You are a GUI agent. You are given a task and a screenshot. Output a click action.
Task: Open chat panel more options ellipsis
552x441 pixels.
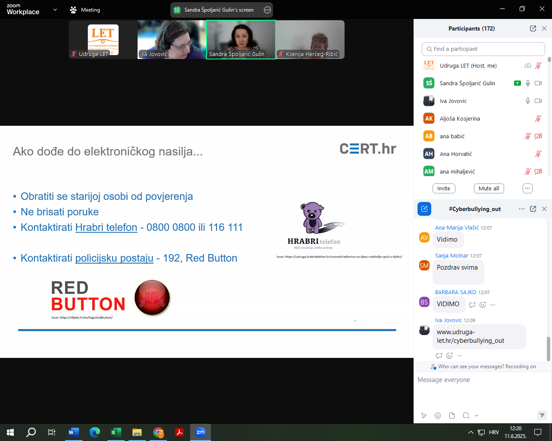click(522, 209)
